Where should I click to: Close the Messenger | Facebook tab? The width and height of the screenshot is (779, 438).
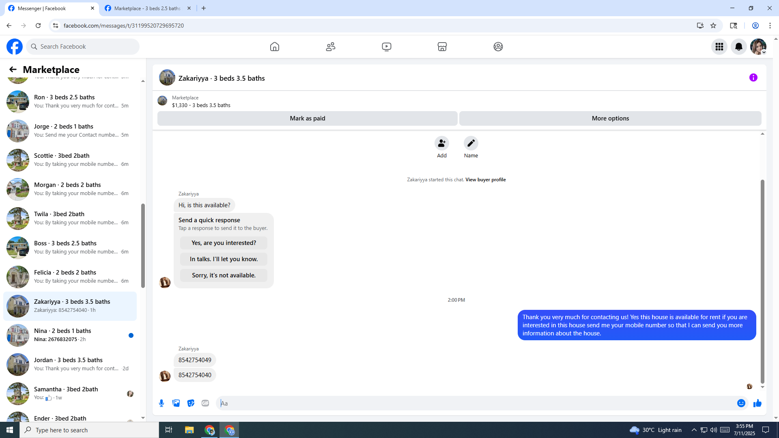tap(93, 8)
